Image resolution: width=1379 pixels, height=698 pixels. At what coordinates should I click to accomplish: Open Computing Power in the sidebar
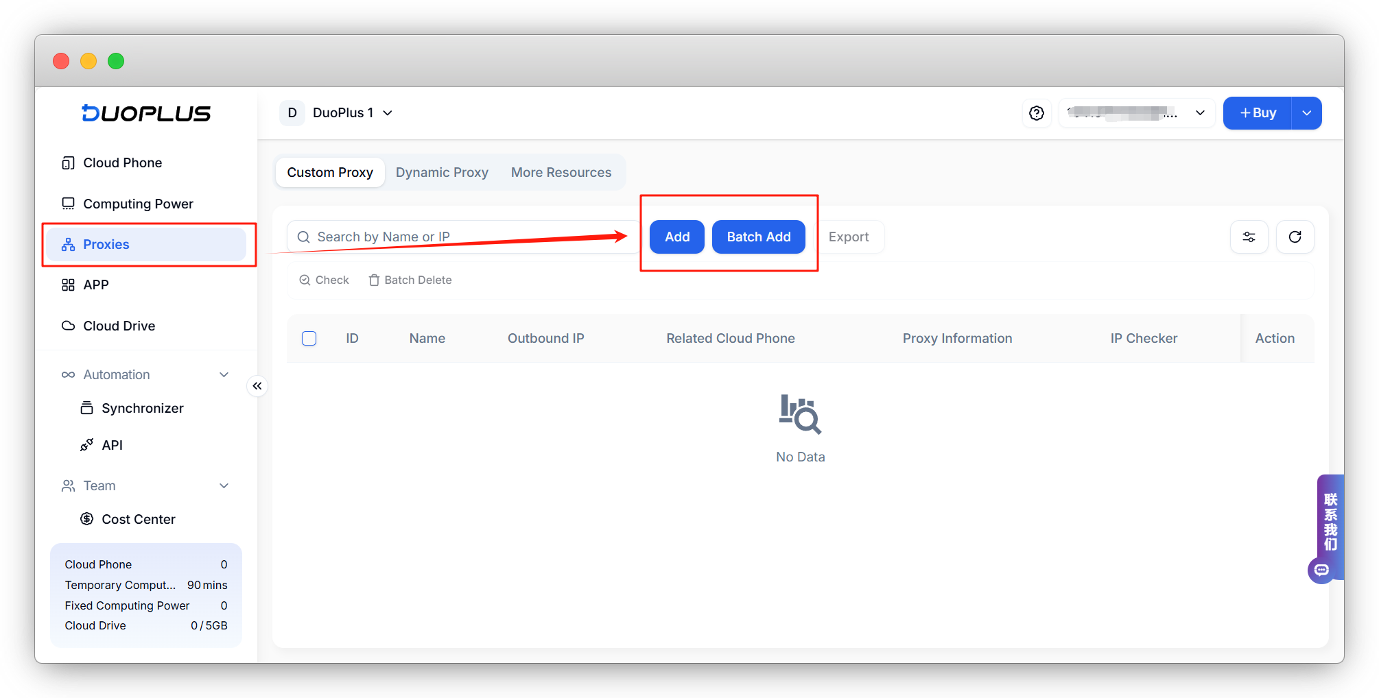[146, 204]
